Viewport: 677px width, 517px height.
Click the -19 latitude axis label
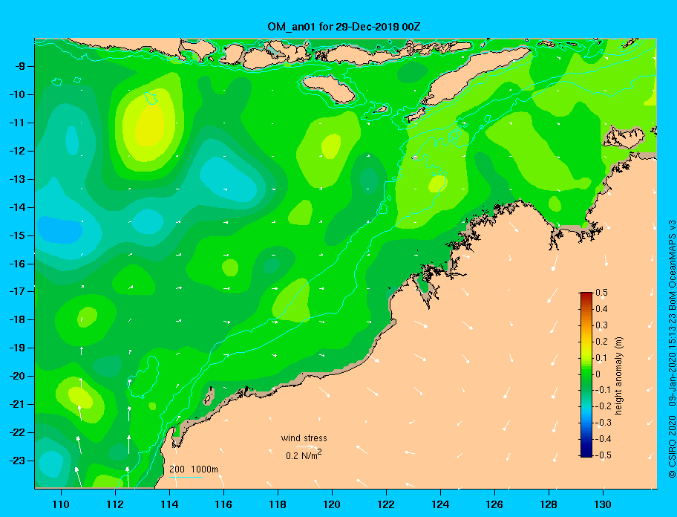pos(18,348)
